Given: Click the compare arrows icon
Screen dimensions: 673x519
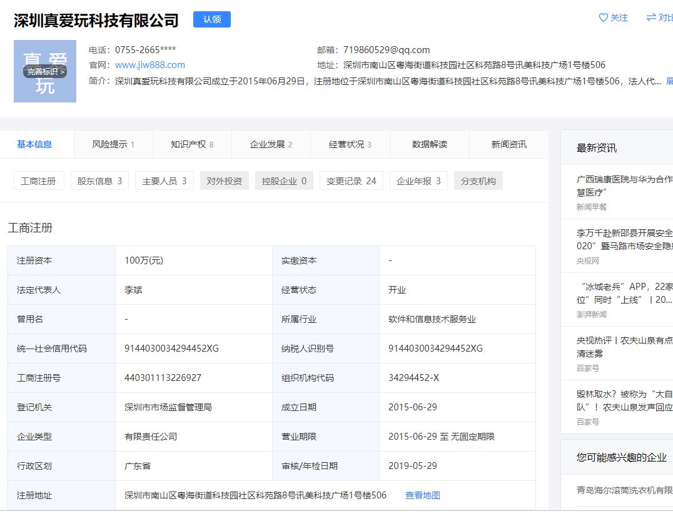Looking at the screenshot, I should point(651,17).
